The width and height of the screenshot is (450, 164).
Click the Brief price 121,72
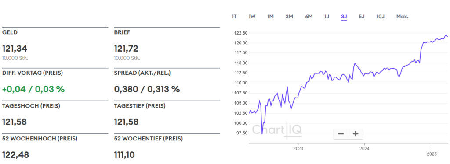click(x=127, y=49)
